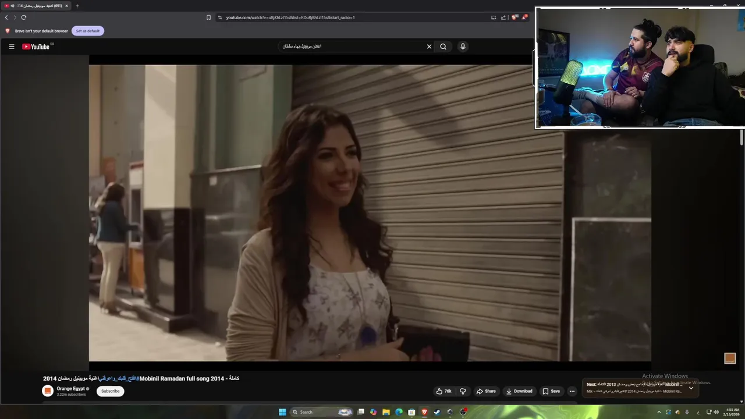
Task: Open Microsoft Edge from the taskbar
Action: (399, 412)
